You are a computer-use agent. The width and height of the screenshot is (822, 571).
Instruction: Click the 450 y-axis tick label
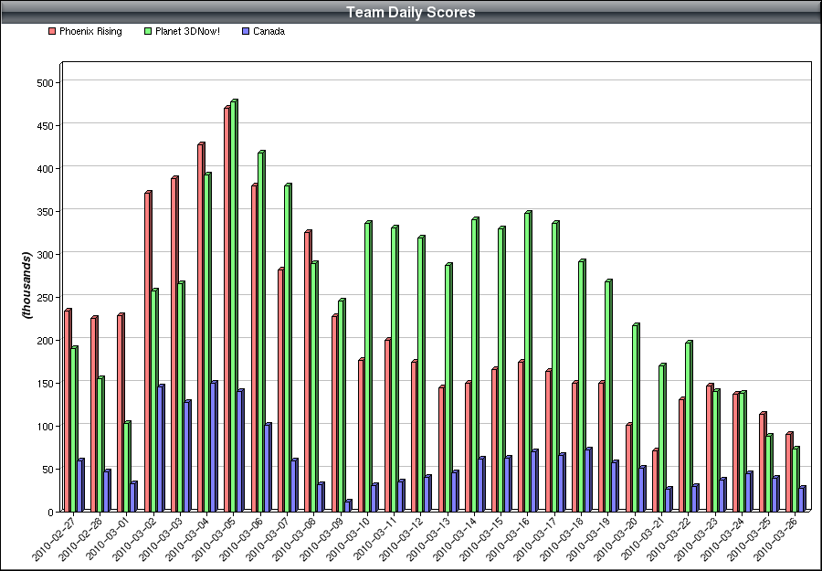(45, 126)
